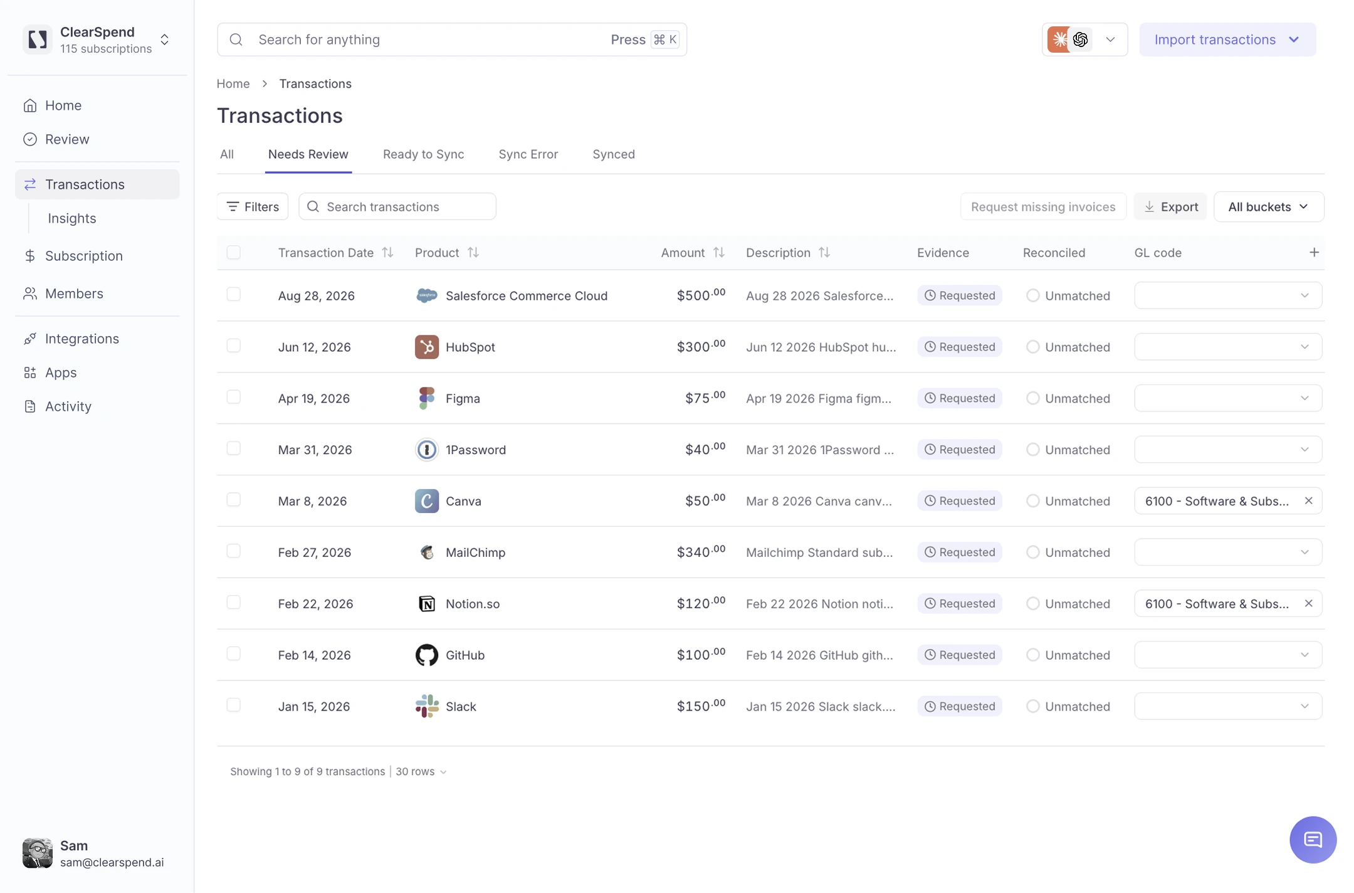This screenshot has height=893, width=1354.
Task: Check the Slack row checkbox
Action: [x=234, y=705]
